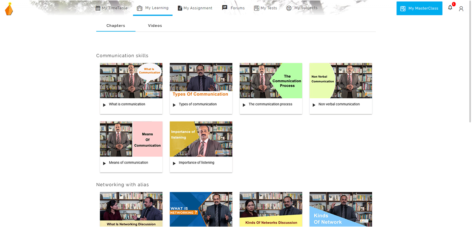Open the My TimeTable menu

click(112, 8)
